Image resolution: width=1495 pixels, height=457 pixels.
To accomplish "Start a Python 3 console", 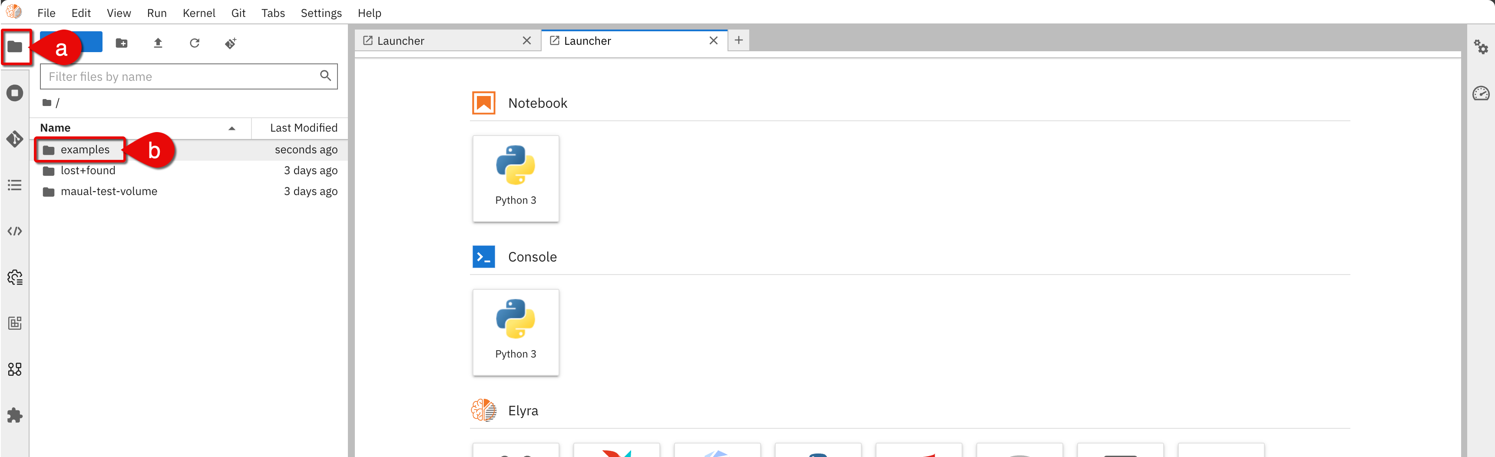I will coord(516,331).
